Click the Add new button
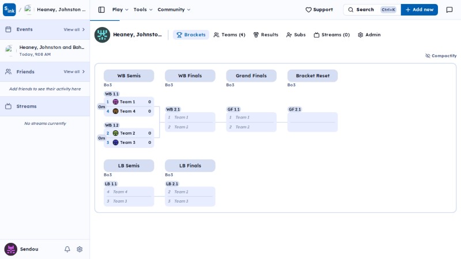This screenshot has height=259, width=461. pos(420,10)
